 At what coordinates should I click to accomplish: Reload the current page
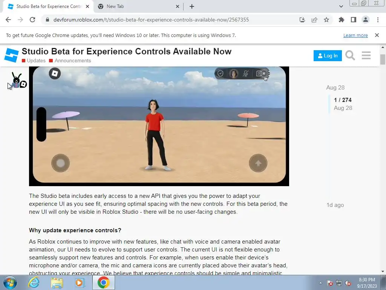pos(32,20)
